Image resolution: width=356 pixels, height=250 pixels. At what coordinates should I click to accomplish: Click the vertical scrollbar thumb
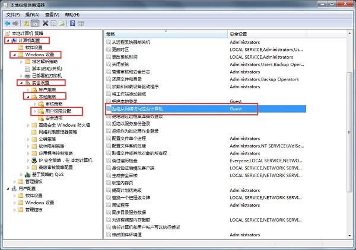point(349,132)
